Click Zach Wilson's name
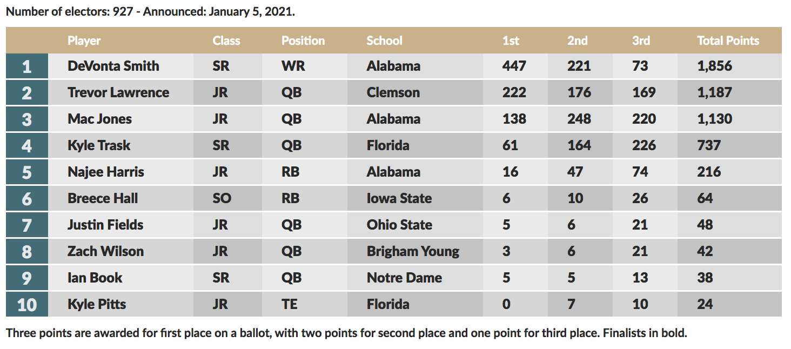Viewport: 791px width, 349px height. point(106,251)
